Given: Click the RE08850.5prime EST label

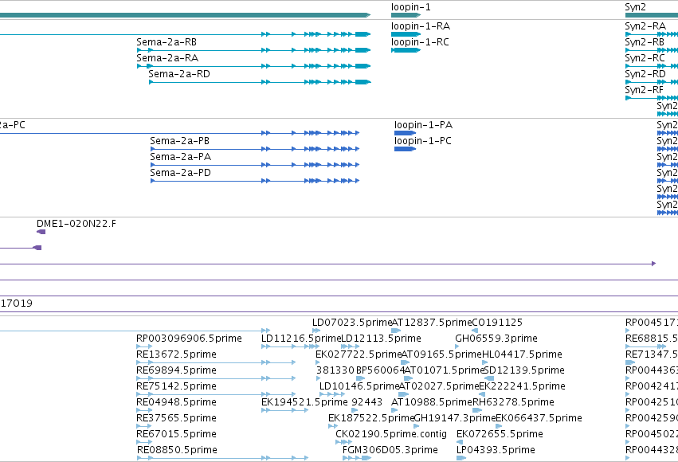Looking at the screenshot, I should pyautogui.click(x=177, y=451).
